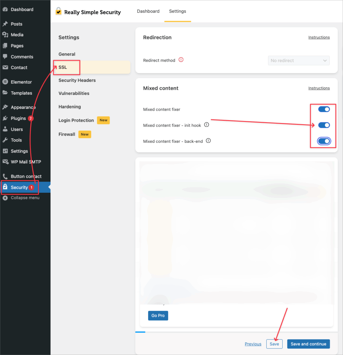343x355 pixels.
Task: Toggle Mixed content fixer init hook switch
Action: click(324, 125)
